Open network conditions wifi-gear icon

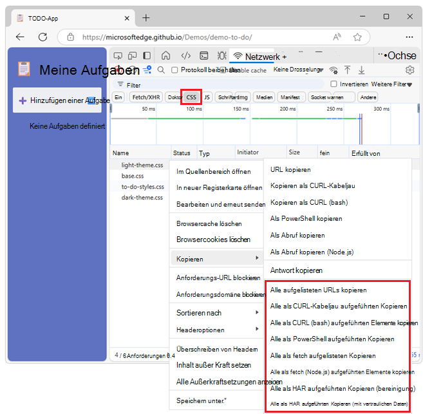coord(334,70)
